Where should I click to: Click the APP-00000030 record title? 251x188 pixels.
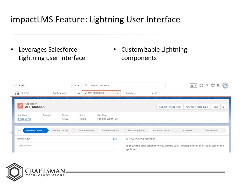click(36, 107)
